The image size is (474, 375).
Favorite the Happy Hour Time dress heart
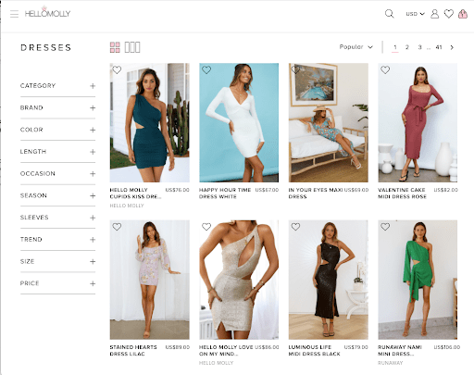[206, 70]
